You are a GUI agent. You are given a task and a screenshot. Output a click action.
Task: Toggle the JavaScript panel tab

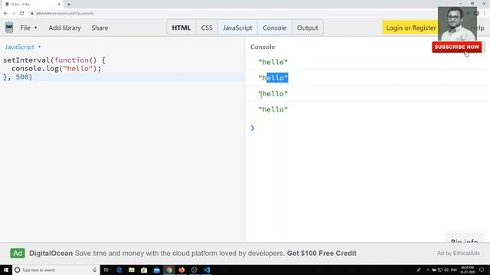point(237,27)
